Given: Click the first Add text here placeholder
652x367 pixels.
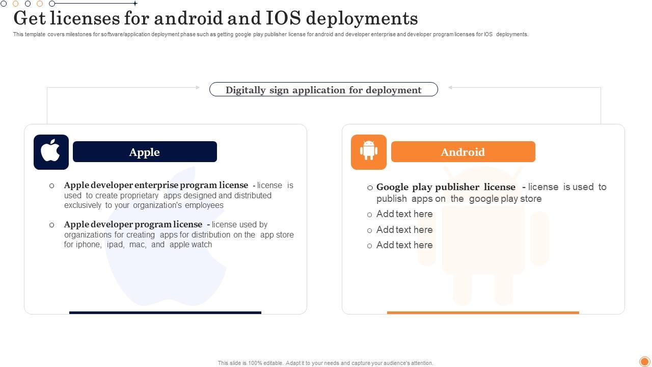Looking at the screenshot, I should (404, 214).
